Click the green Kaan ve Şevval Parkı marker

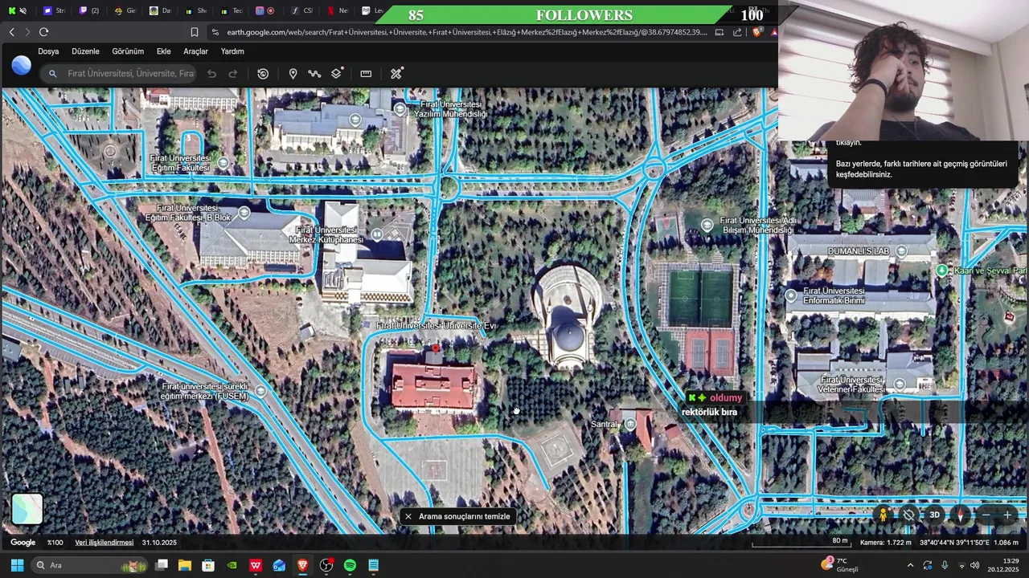[x=942, y=271]
